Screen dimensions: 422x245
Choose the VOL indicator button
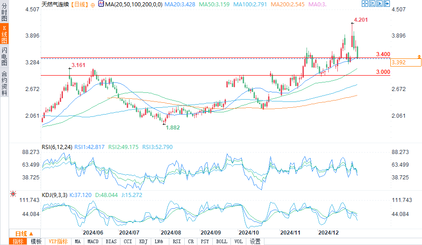tap(239, 241)
